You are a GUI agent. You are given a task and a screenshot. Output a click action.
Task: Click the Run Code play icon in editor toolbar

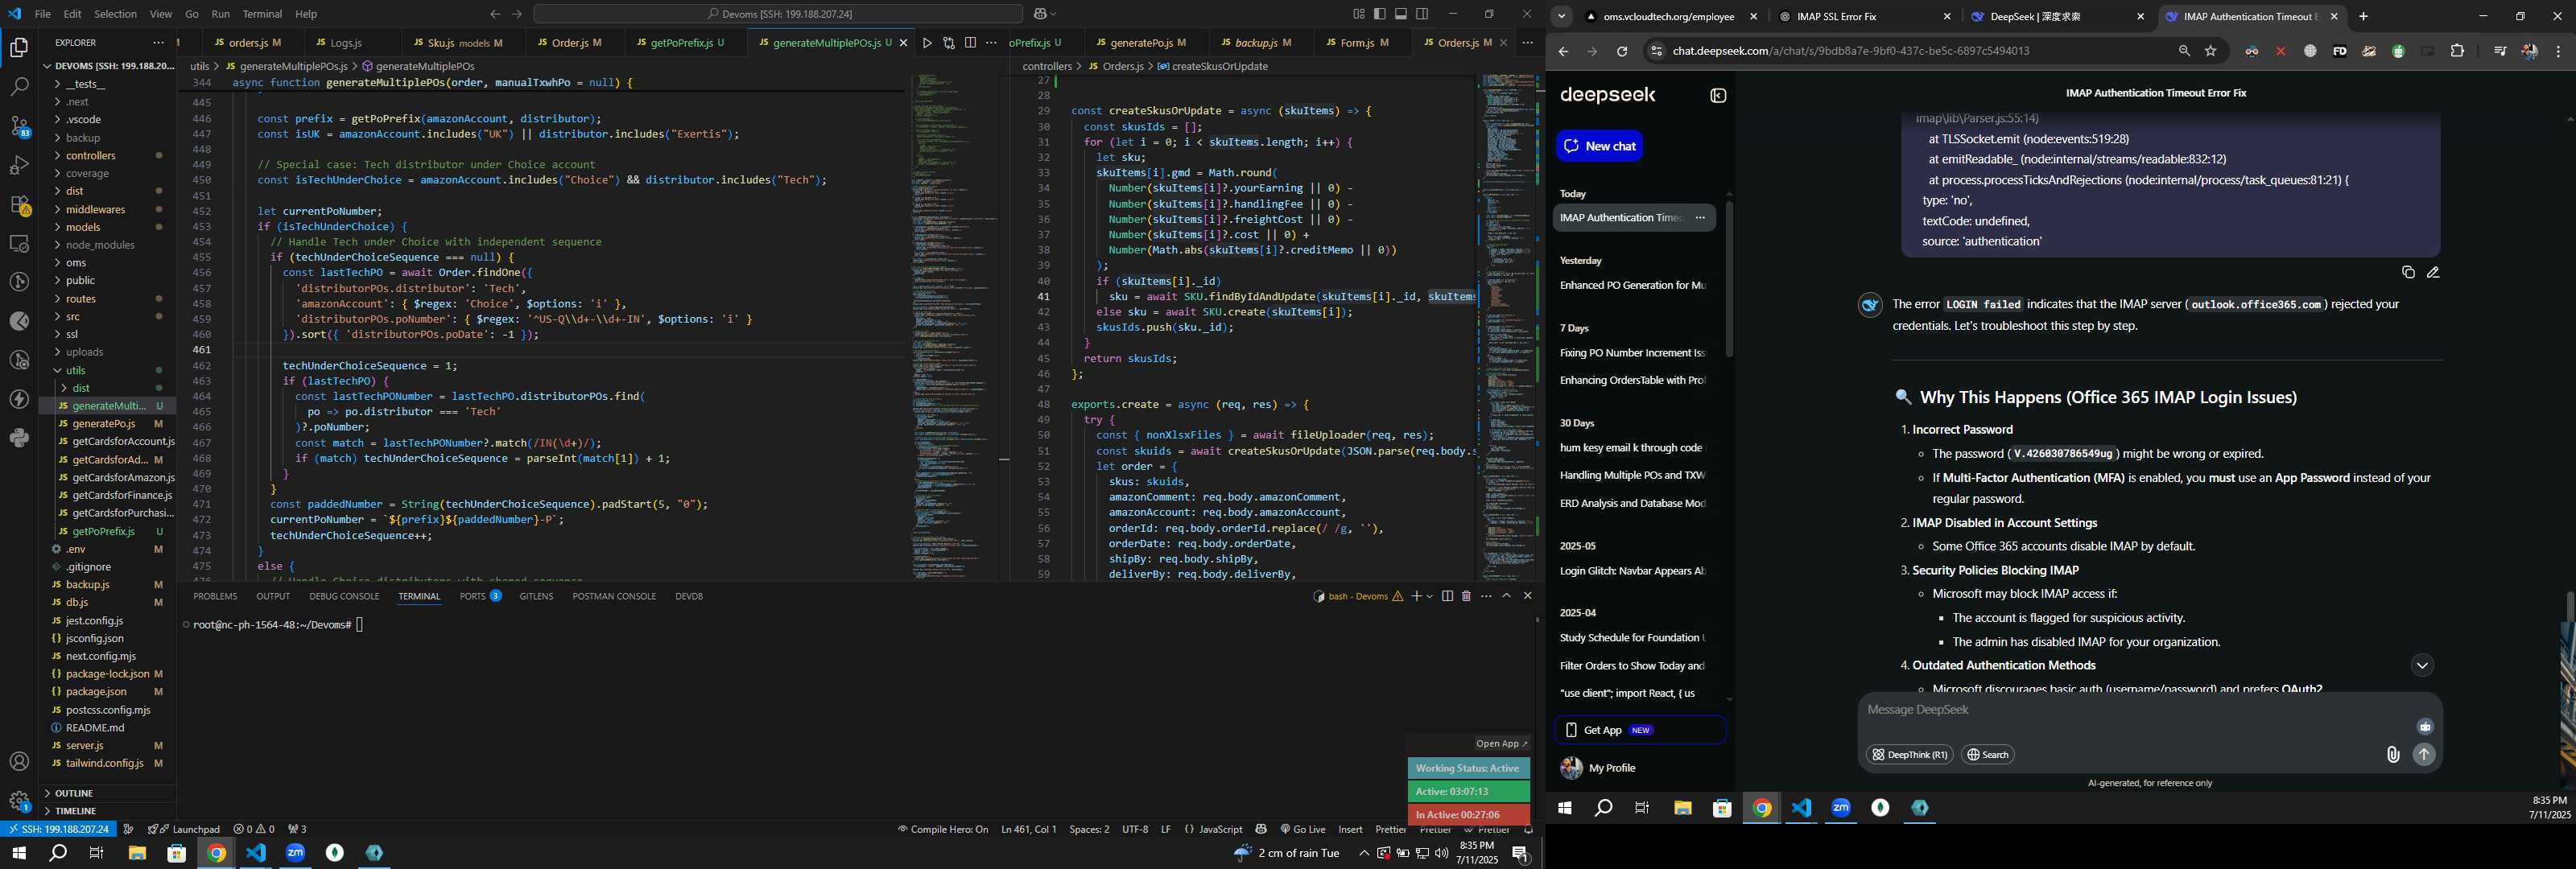tap(927, 43)
